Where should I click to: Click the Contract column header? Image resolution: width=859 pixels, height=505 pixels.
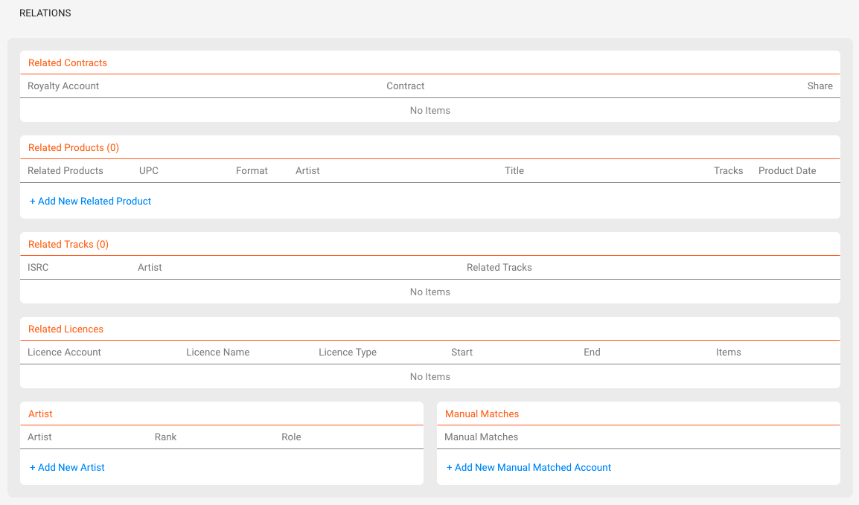[x=406, y=86]
